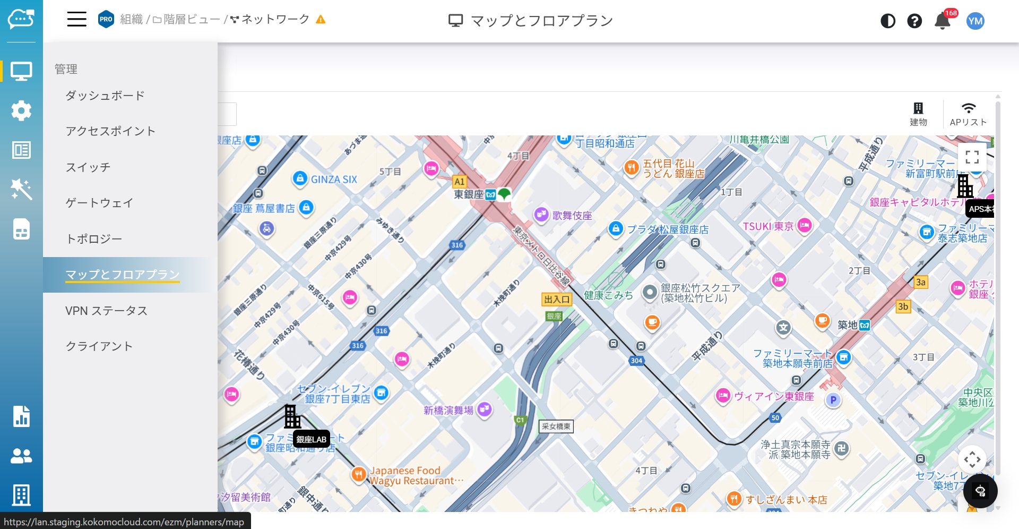This screenshot has height=529, width=1019.
Task: Open the help question mark icon
Action: (x=914, y=21)
